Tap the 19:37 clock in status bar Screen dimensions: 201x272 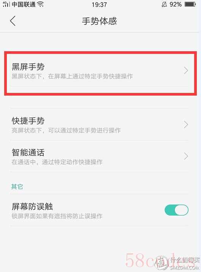(99, 5)
